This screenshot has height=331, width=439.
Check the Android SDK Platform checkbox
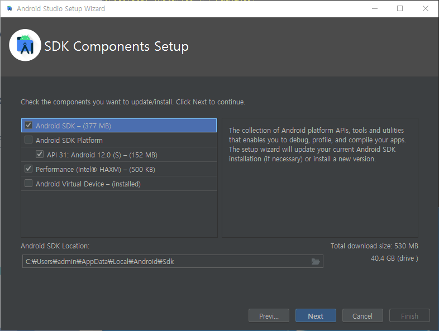pyautogui.click(x=28, y=140)
